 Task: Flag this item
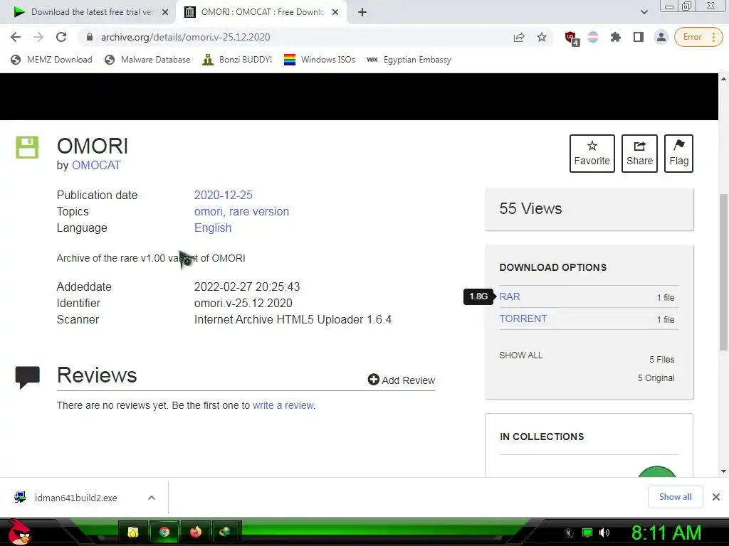678,154
